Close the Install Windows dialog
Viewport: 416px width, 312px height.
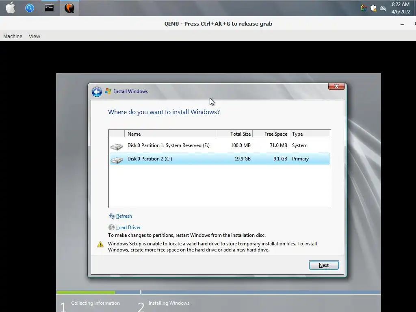click(336, 86)
